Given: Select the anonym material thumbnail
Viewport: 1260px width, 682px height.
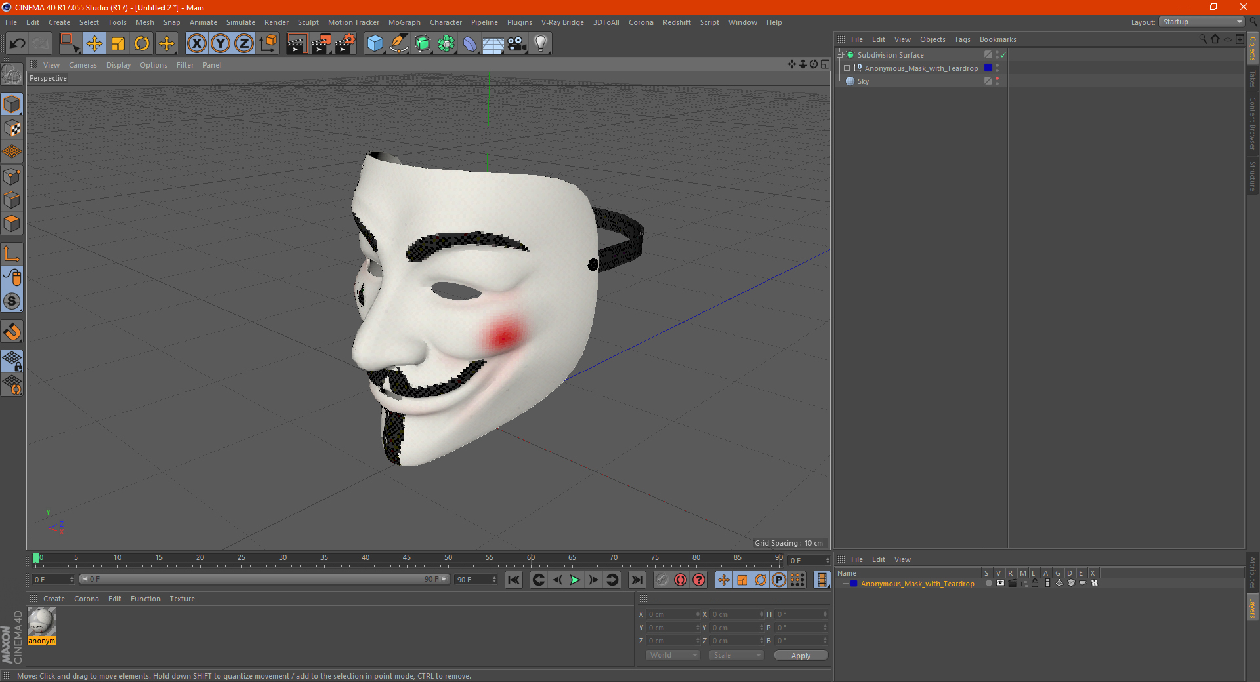Looking at the screenshot, I should tap(41, 626).
